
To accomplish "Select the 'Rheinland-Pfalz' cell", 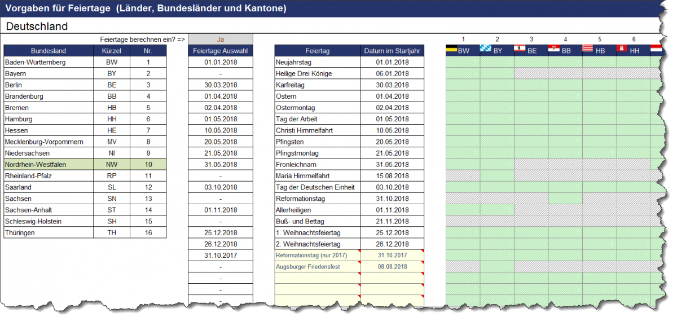I will tap(49, 175).
